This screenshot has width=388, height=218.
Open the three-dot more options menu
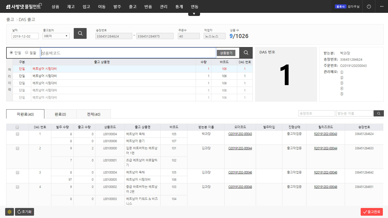coord(382,6)
